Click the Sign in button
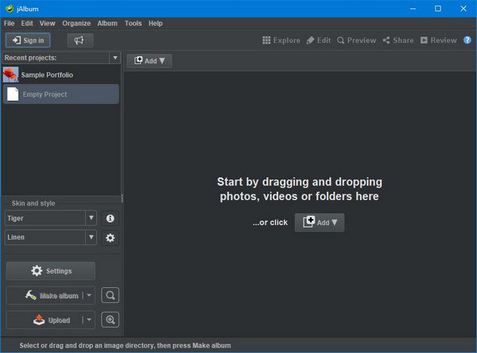Screen dimensions: 477x353 tap(28, 40)
